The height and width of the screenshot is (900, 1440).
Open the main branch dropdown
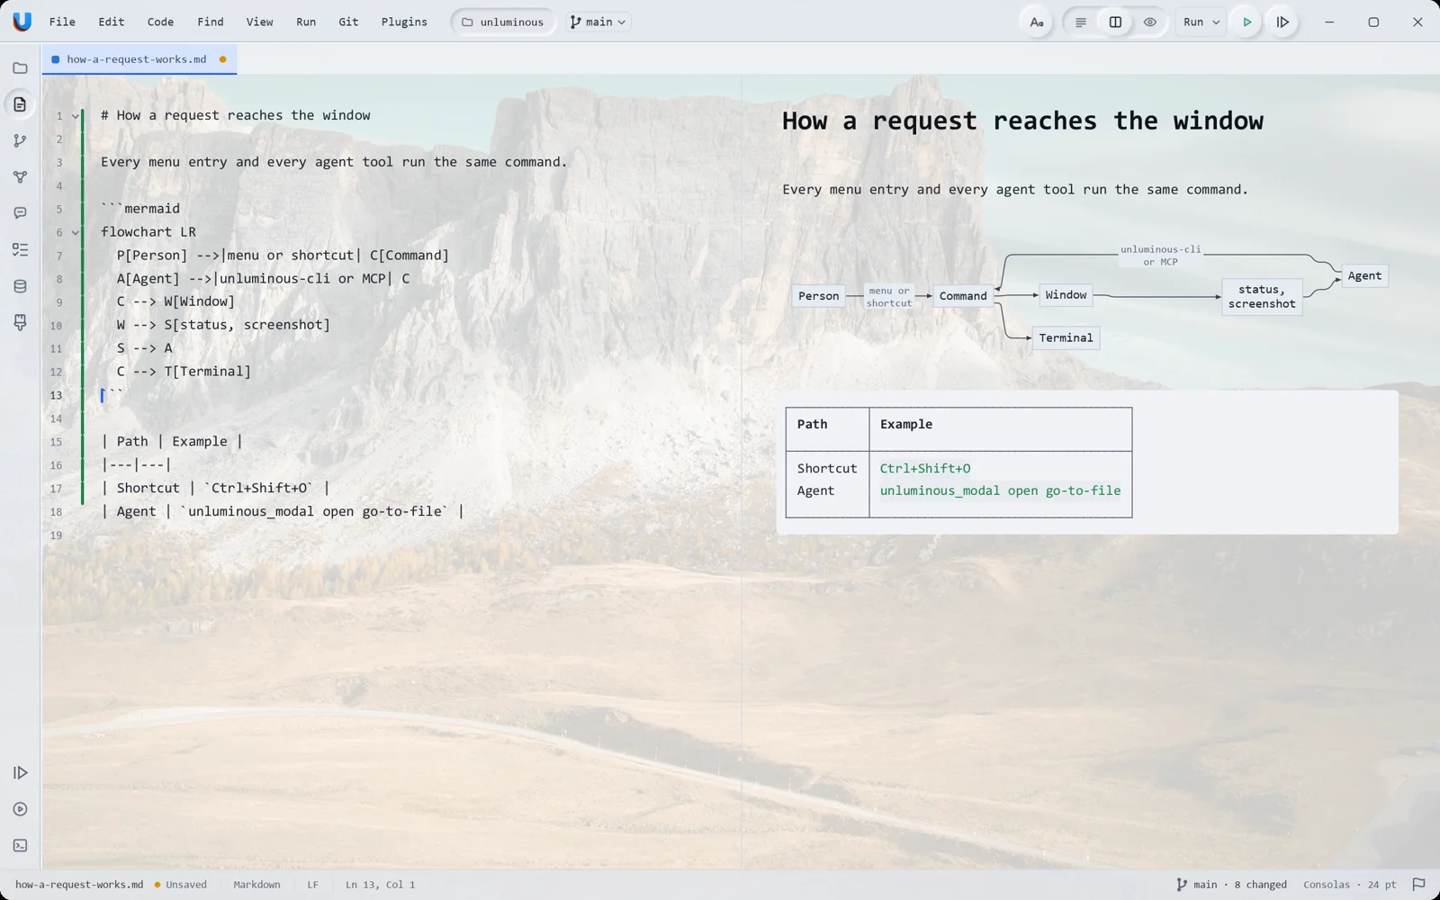click(x=598, y=22)
